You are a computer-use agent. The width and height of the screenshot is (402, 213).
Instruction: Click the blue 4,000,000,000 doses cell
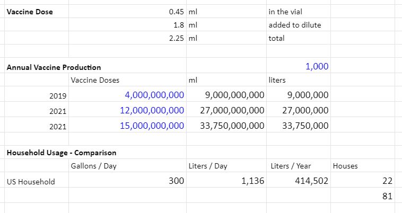click(154, 95)
